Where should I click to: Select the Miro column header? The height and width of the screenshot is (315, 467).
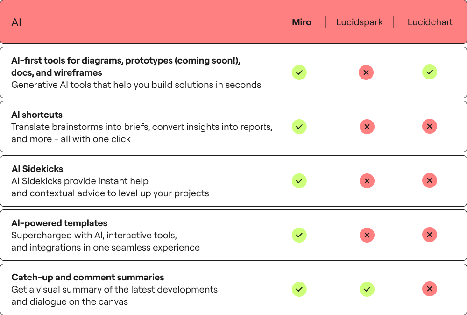[x=301, y=22]
